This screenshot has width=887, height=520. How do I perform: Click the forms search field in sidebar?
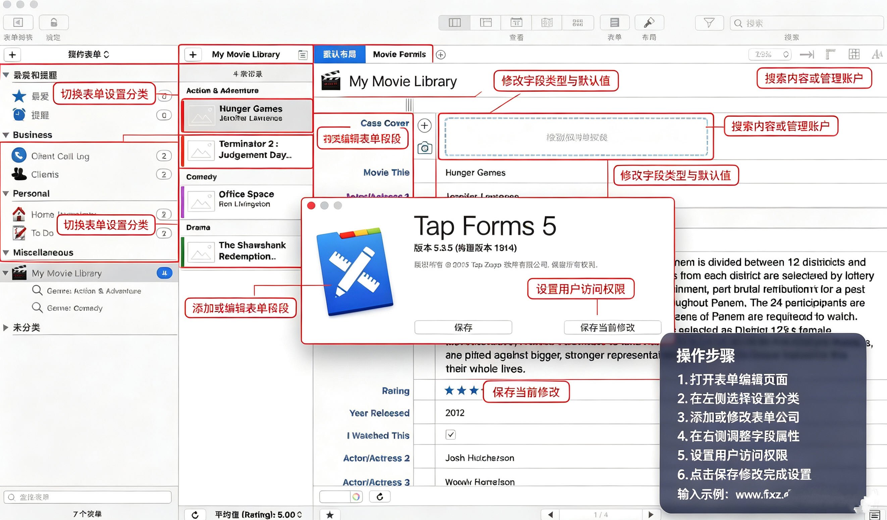tap(87, 497)
